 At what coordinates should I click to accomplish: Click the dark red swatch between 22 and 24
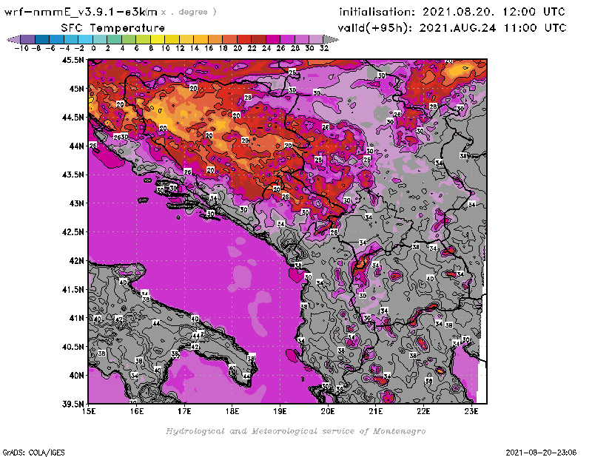tap(259, 40)
